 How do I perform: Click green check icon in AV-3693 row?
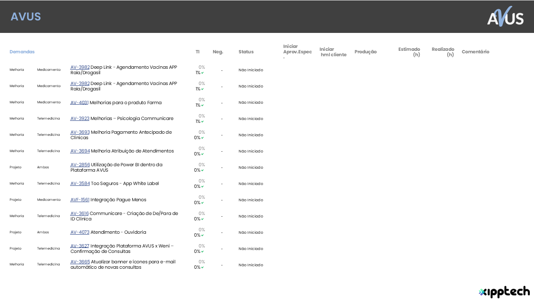click(x=202, y=138)
